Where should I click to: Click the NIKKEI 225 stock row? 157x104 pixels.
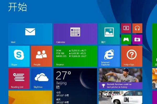tap(71, 56)
